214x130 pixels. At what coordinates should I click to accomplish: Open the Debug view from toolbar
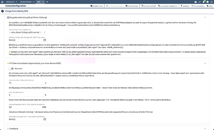click(209, 6)
